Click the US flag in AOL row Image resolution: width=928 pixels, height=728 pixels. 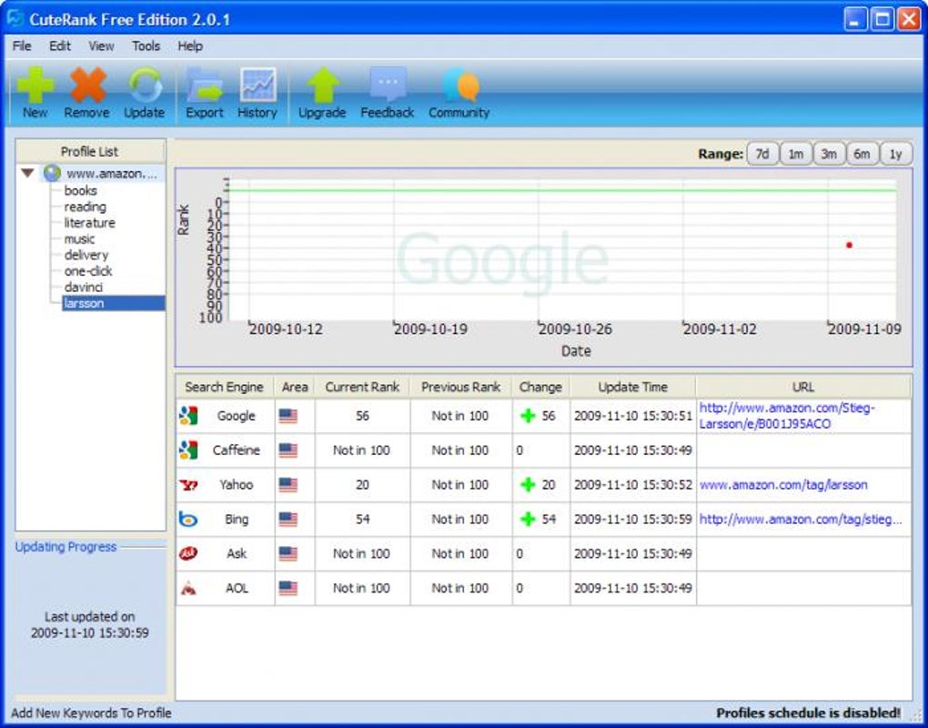coord(288,589)
